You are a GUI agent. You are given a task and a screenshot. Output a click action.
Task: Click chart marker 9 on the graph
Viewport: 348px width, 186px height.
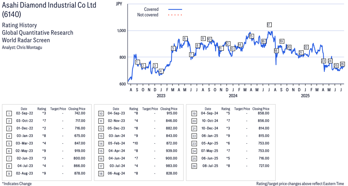pyautogui.click(x=203, y=38)
